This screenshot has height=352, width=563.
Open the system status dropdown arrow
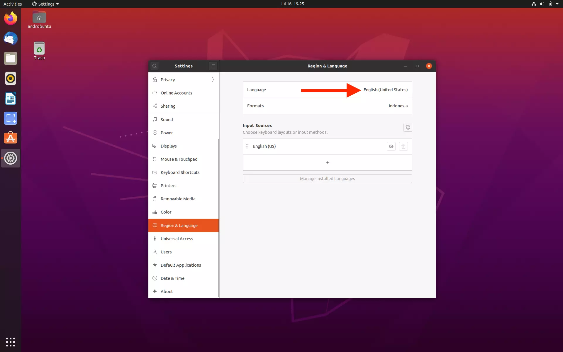coord(557,4)
